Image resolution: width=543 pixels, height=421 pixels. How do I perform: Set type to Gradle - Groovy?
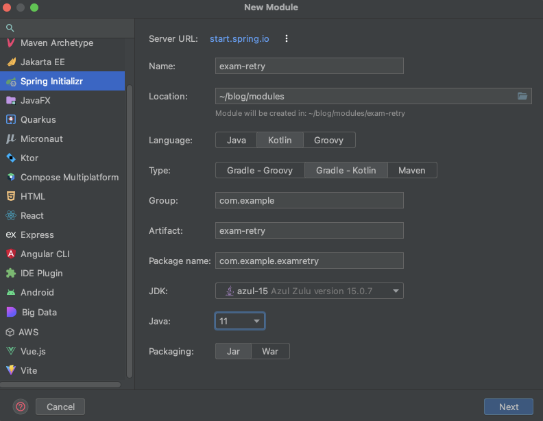point(260,170)
